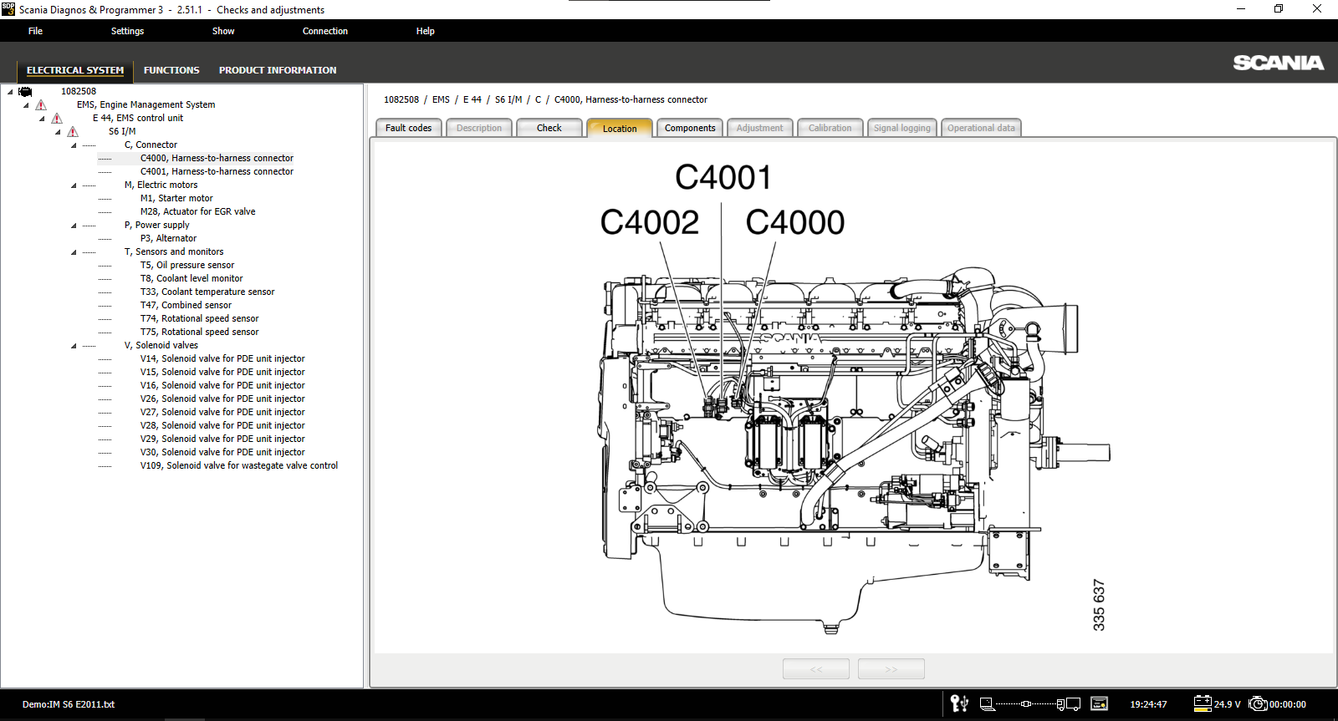Click the battery voltage icon
This screenshot has height=721, width=1338.
[1203, 703]
